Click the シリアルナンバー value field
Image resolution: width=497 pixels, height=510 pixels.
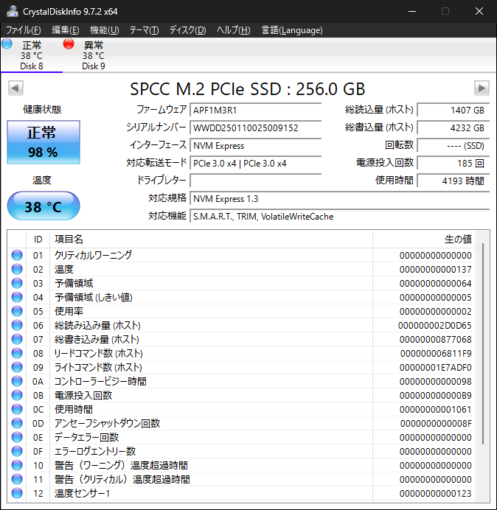coord(256,128)
